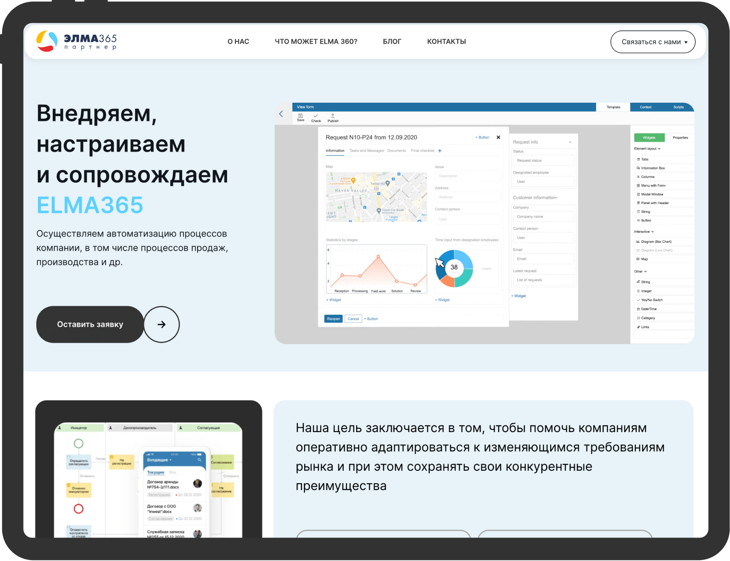Collapse the Other widgets section
The height and width of the screenshot is (561, 730).
click(640, 272)
